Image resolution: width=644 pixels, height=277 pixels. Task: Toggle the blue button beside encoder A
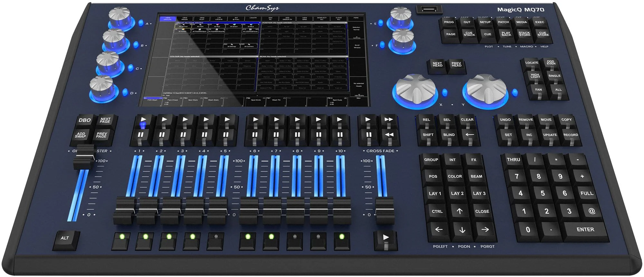pyautogui.click(x=141, y=23)
